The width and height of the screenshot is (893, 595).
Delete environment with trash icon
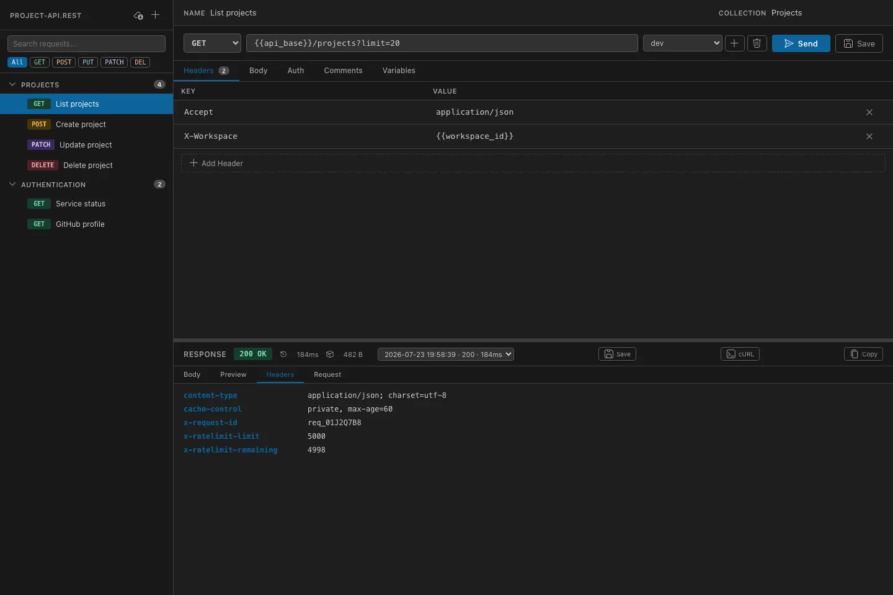757,43
